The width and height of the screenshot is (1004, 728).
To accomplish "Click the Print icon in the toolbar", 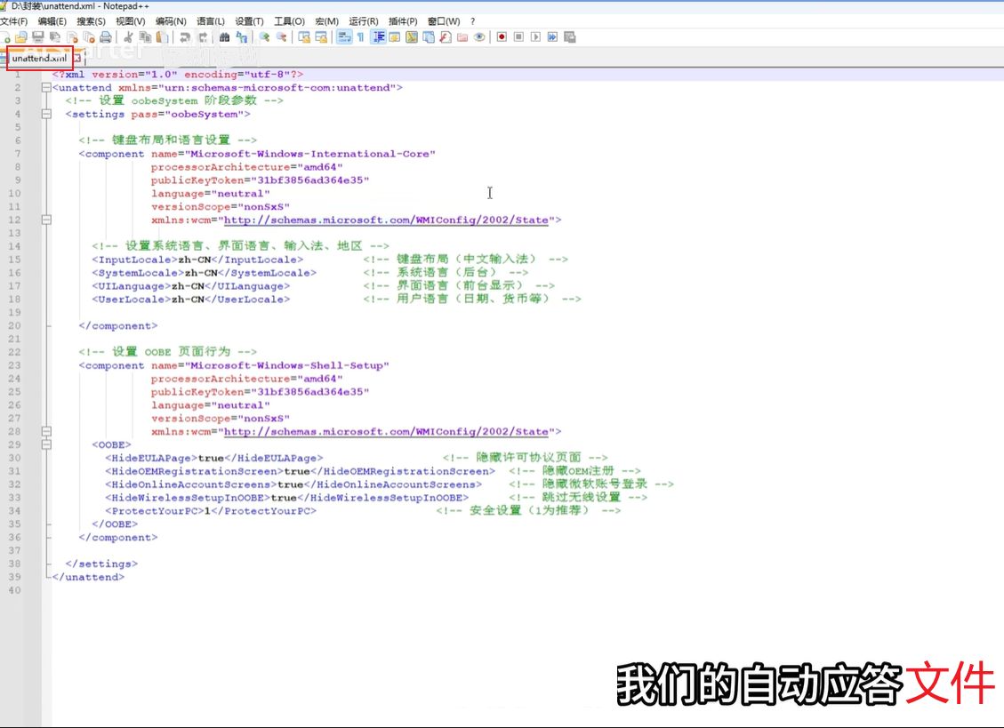I will coord(105,37).
